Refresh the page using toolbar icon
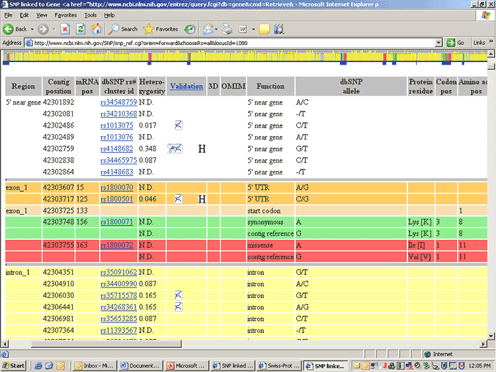The height and width of the screenshot is (372, 496). coord(81,29)
